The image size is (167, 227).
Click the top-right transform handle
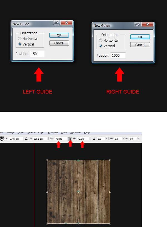click(110, 160)
